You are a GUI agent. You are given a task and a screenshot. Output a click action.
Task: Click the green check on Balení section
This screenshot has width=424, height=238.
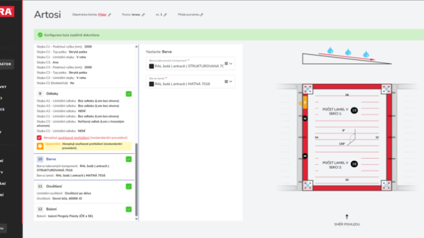[129, 209]
